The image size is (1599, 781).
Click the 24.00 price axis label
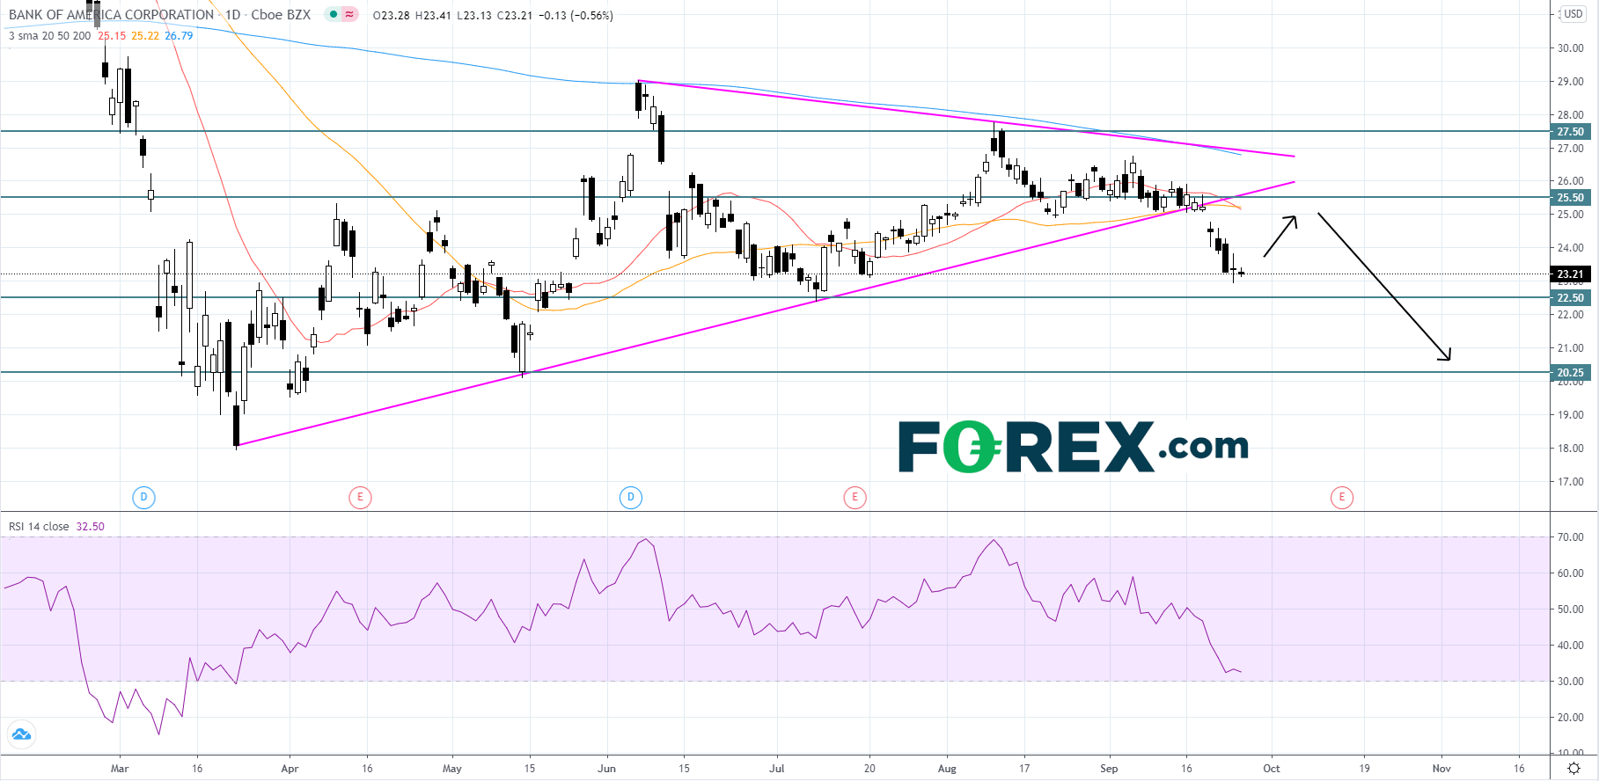tap(1571, 248)
